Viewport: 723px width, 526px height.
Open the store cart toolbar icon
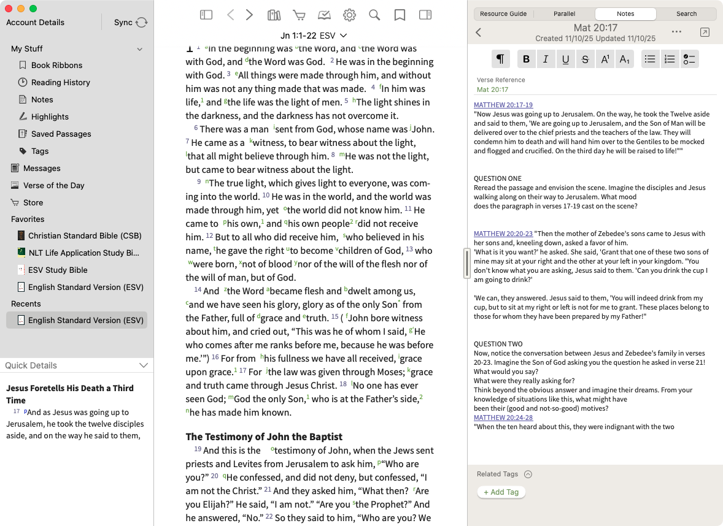click(x=299, y=15)
